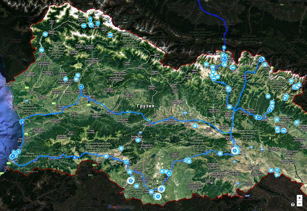The height and width of the screenshot is (211, 307).
Task: Click the restaurant marker west of Akhalkalaki
Action: tap(126, 162)
